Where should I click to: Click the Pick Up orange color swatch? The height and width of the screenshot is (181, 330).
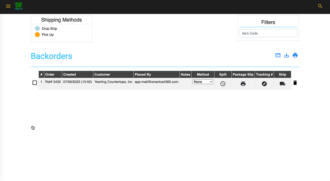pyautogui.click(x=37, y=35)
